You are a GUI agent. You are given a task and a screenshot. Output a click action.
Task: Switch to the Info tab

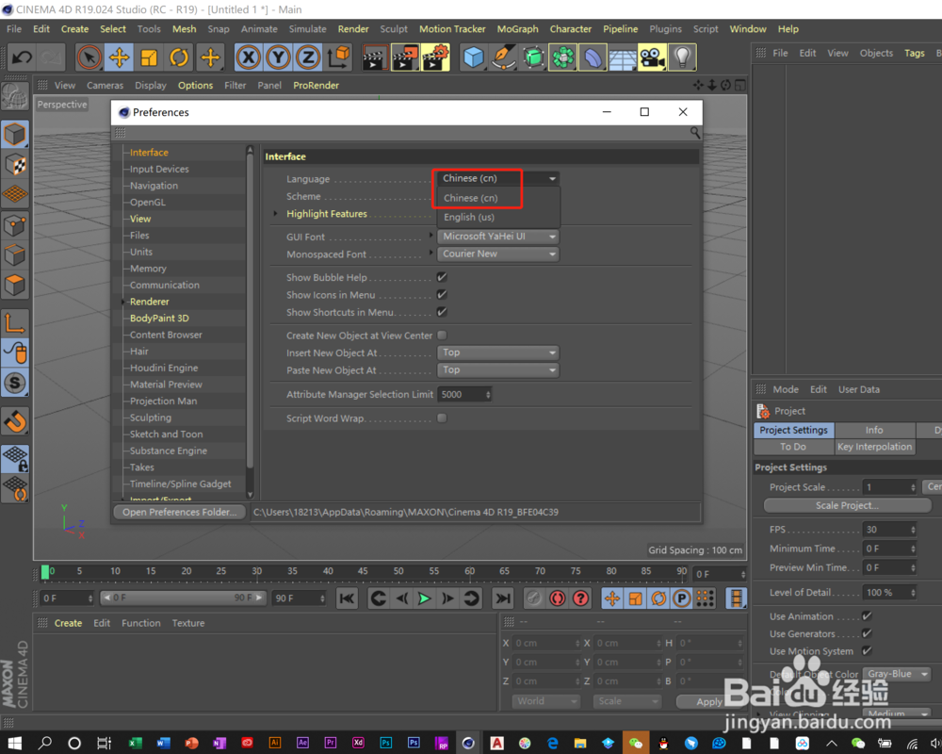point(874,430)
